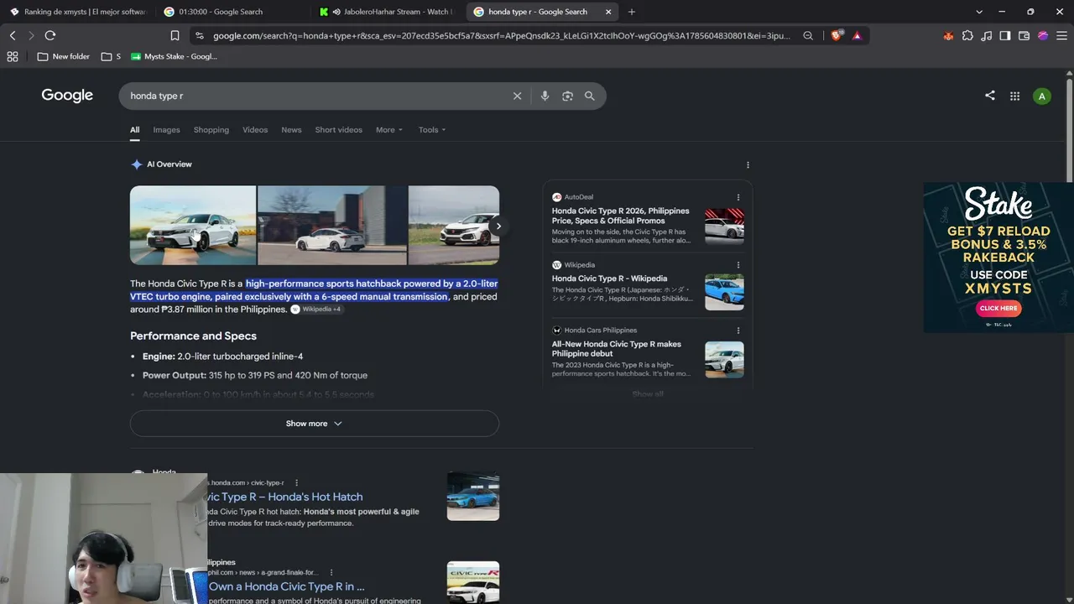Open the tab search dropdown arrow

979,12
